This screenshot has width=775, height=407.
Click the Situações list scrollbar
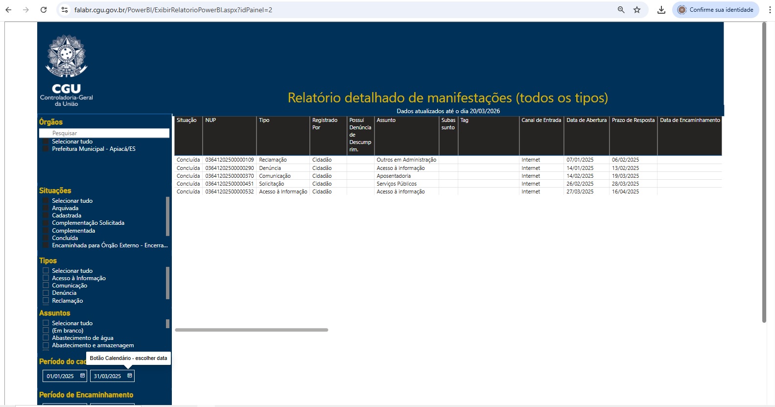[x=167, y=216]
